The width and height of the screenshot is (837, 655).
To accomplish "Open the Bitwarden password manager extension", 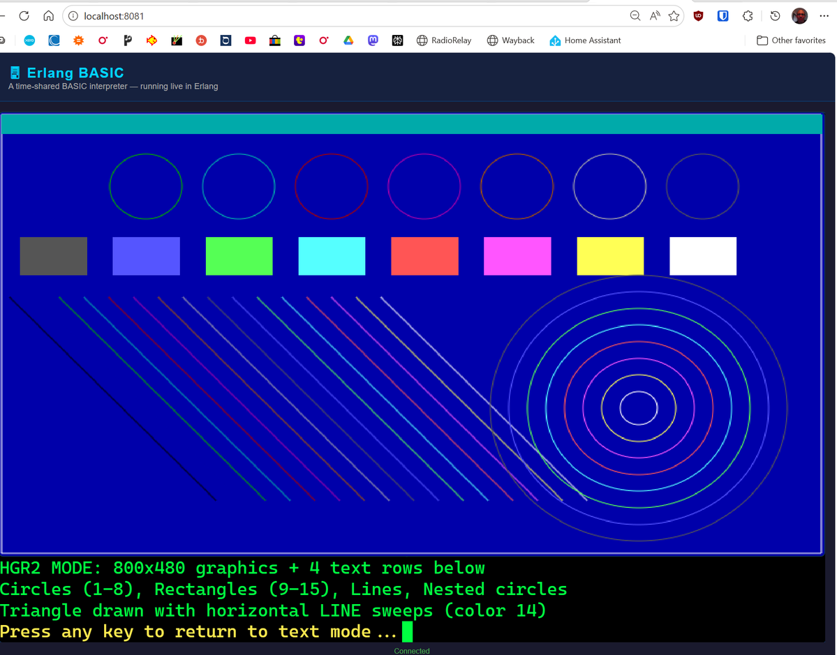I will coord(723,15).
